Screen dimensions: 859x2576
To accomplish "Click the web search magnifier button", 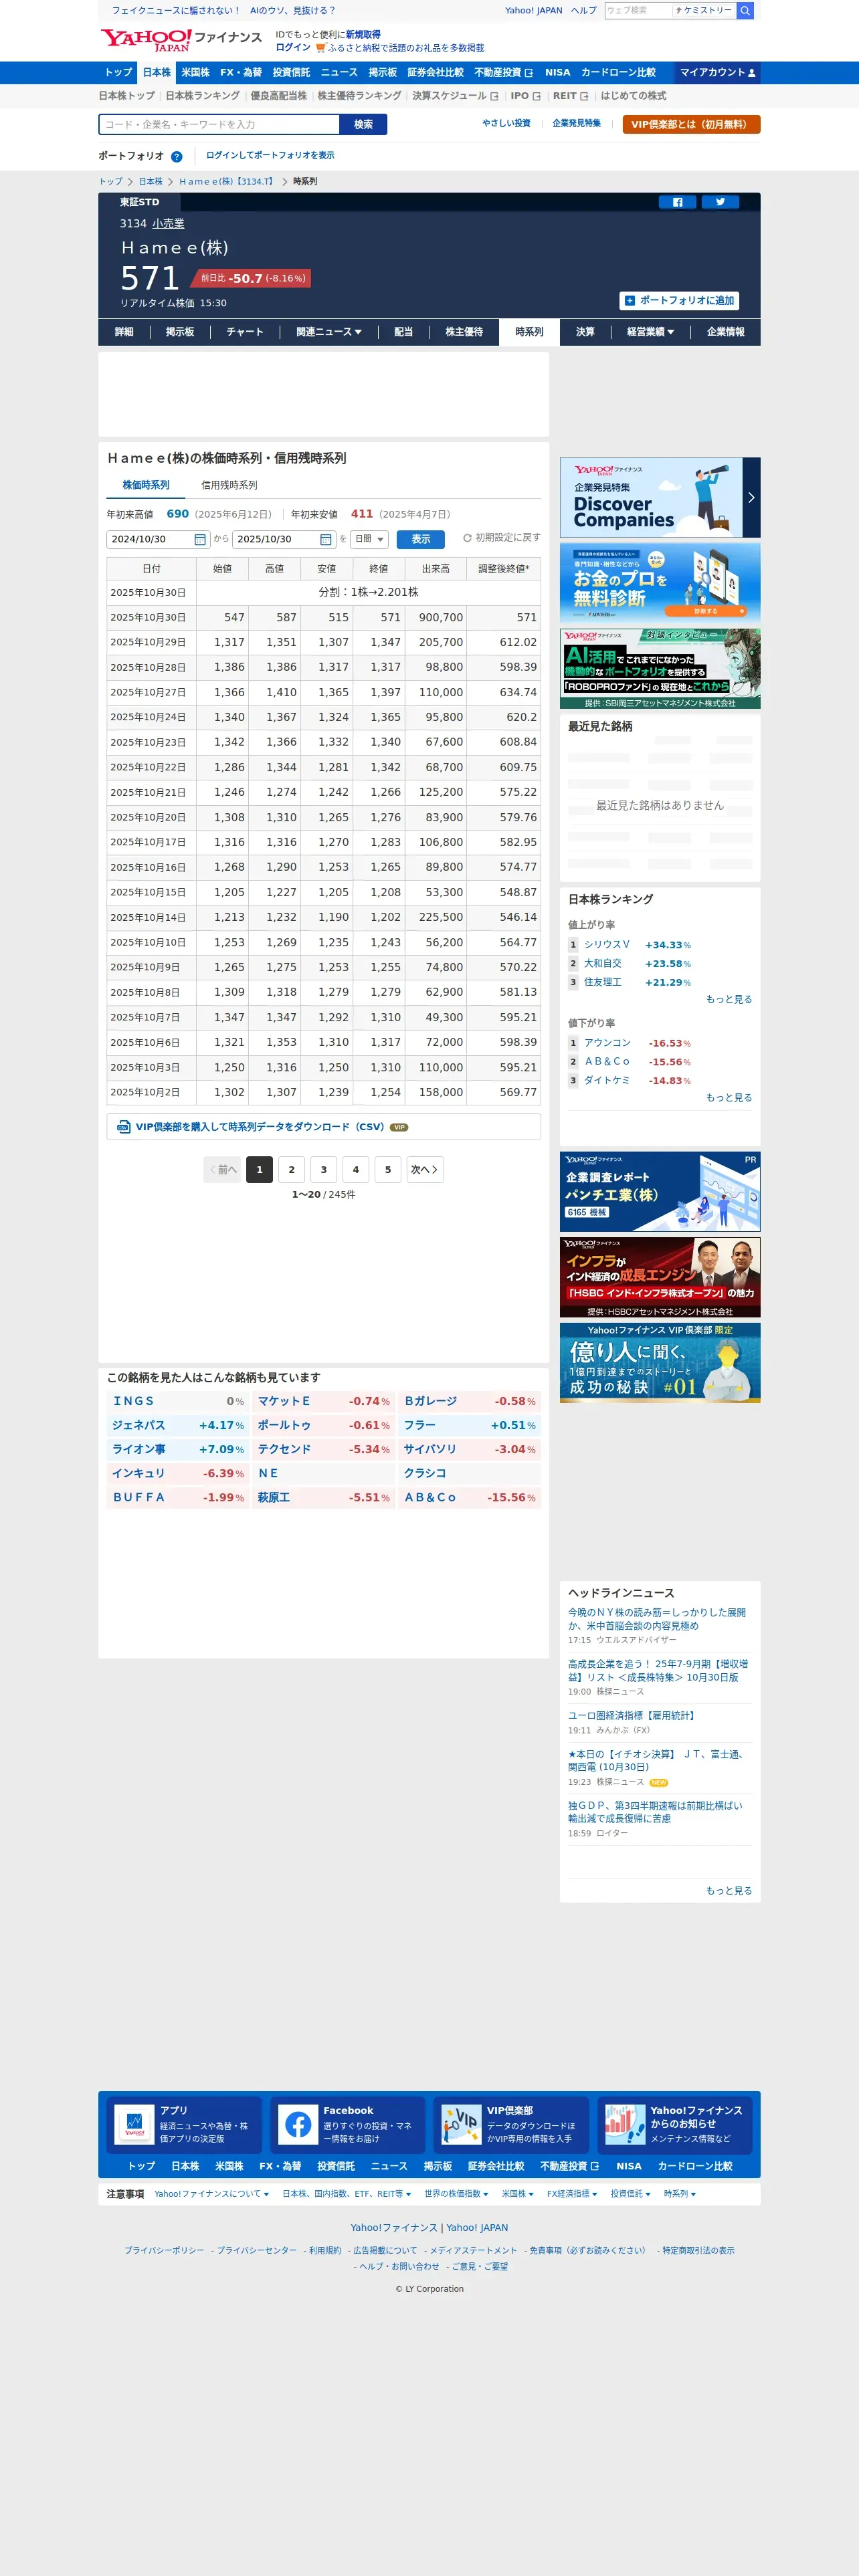I will (x=745, y=10).
